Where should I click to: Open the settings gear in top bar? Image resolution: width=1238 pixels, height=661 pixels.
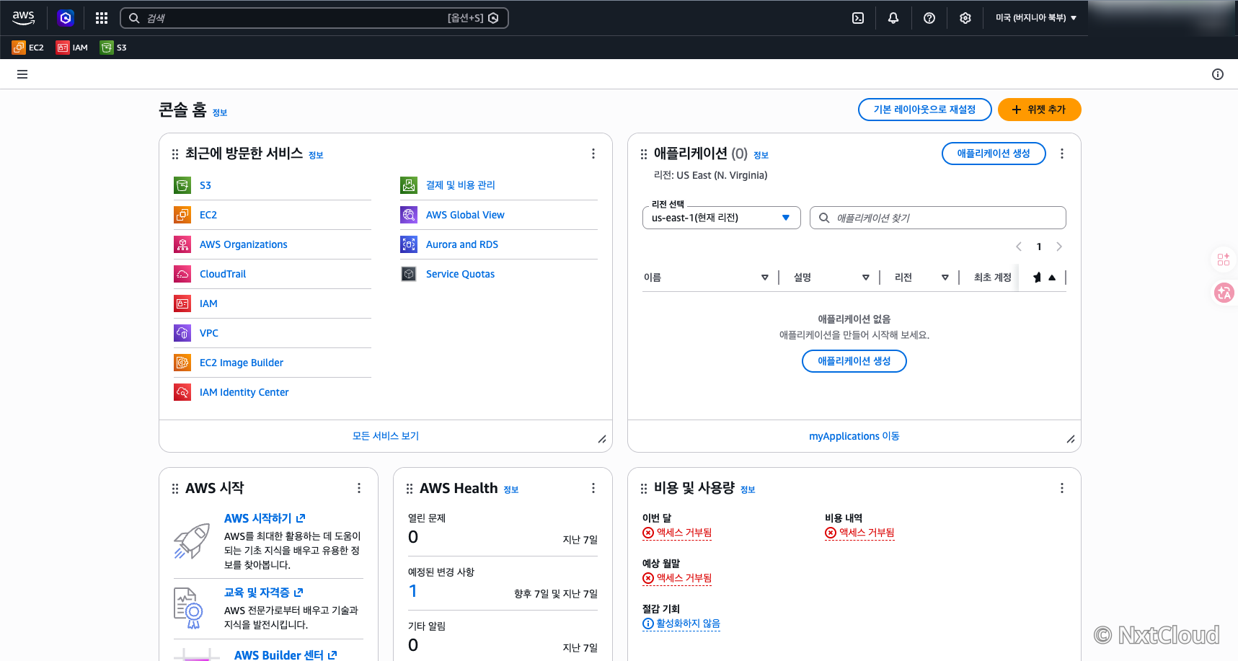click(x=965, y=18)
